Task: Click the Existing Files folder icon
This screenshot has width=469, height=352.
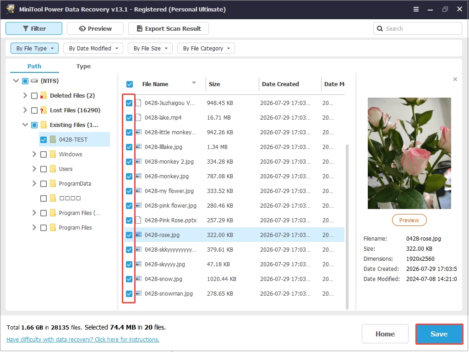Action: 44,125
